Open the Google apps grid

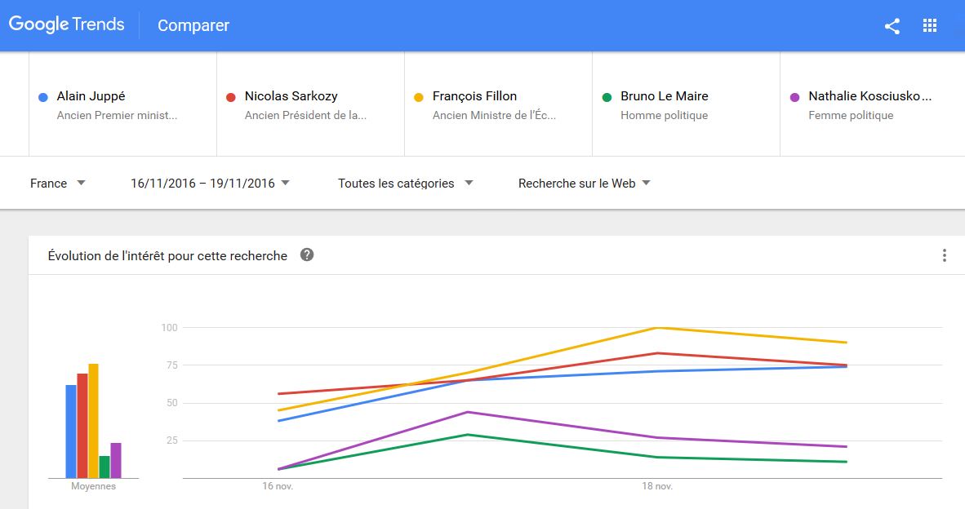(x=930, y=25)
